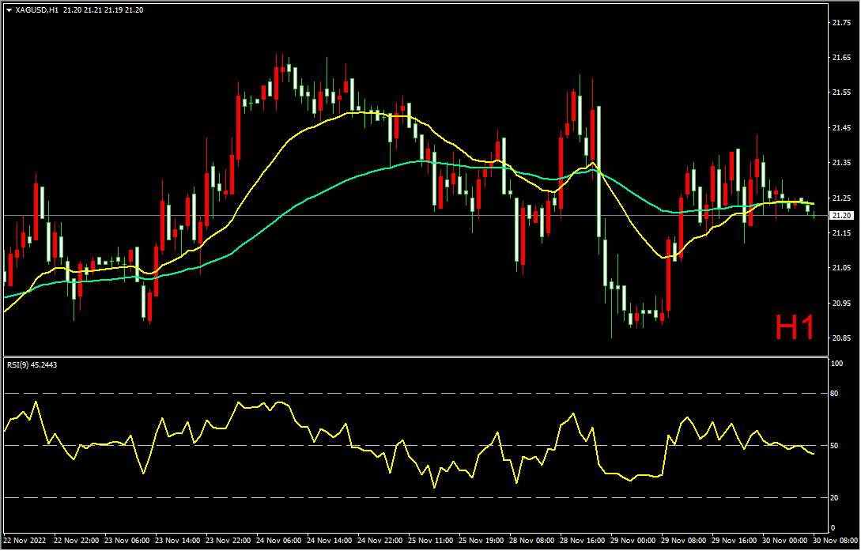Click the 30 Nov 00:00 time label
Image resolution: width=861 pixels, height=551 pixels.
coord(784,541)
